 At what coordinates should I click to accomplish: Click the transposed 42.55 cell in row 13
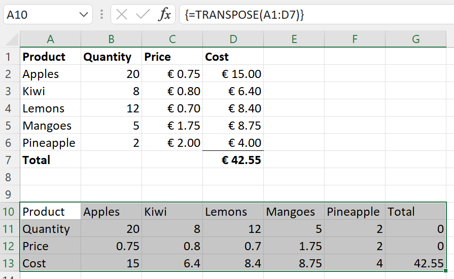[x=415, y=263]
